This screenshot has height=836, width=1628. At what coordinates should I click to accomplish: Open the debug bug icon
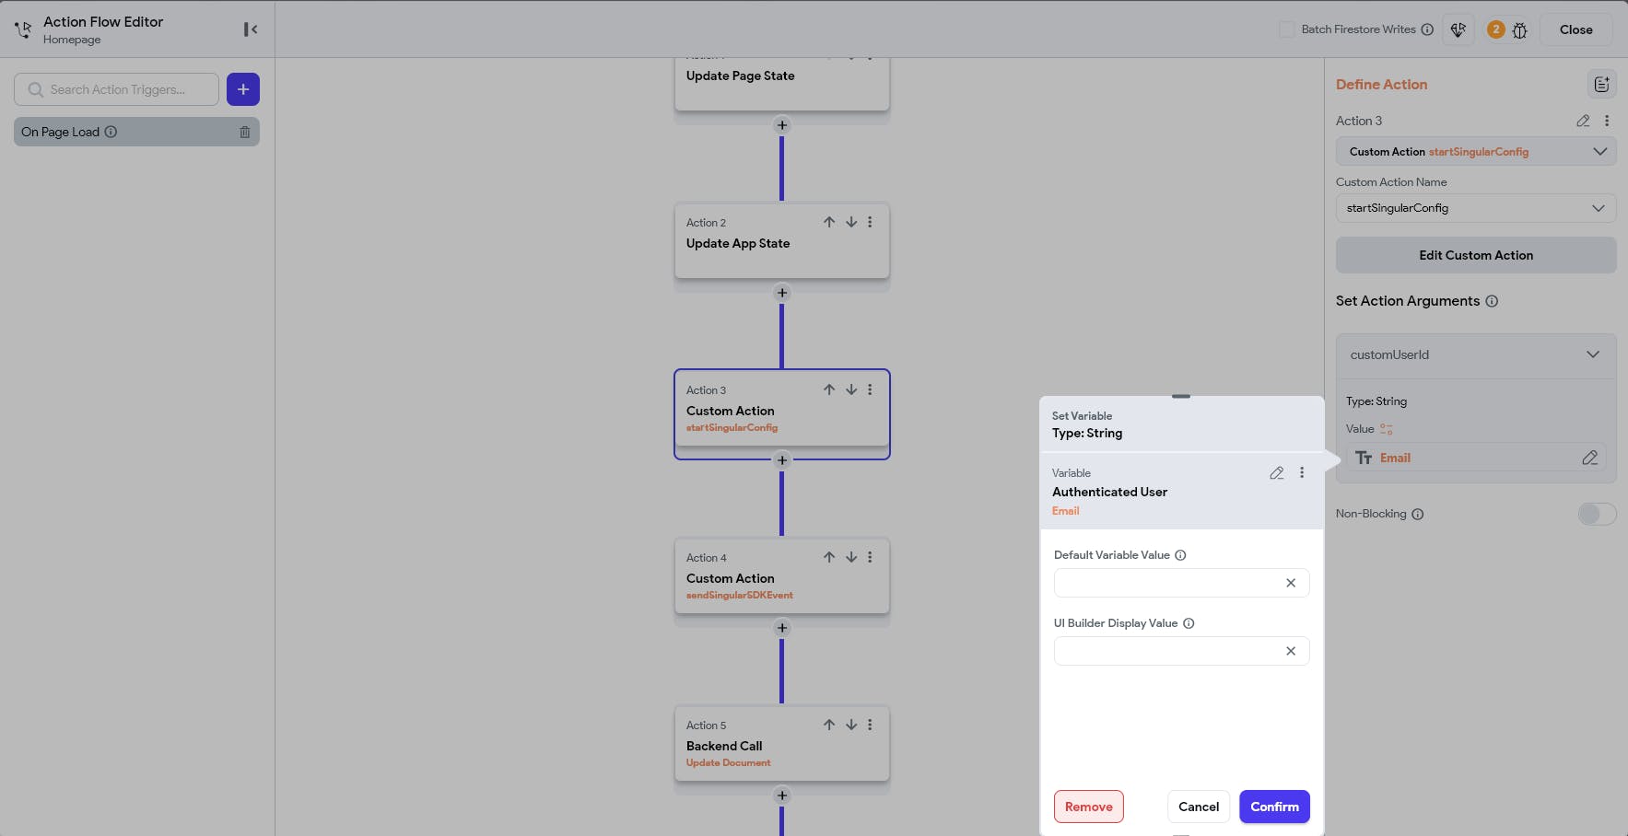pos(1520,30)
